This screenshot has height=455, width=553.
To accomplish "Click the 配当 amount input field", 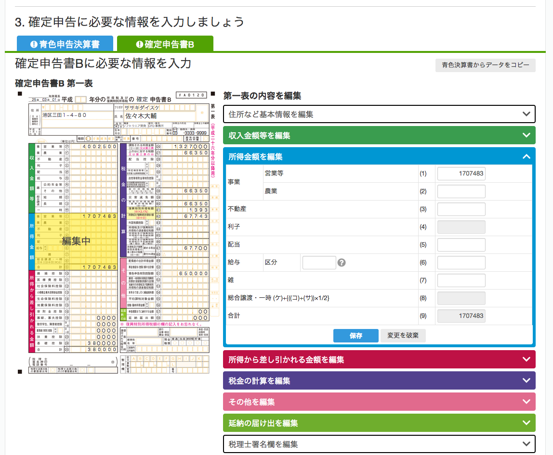I will 461,245.
